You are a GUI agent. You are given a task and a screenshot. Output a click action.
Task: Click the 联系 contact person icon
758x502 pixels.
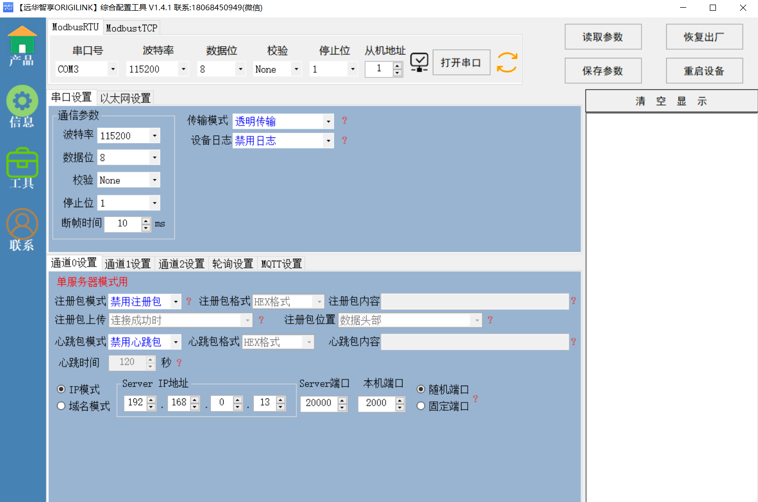[x=22, y=229]
